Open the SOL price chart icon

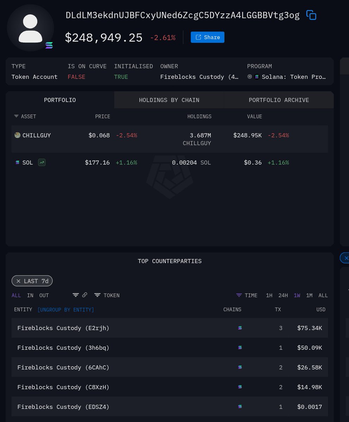[x=42, y=162]
